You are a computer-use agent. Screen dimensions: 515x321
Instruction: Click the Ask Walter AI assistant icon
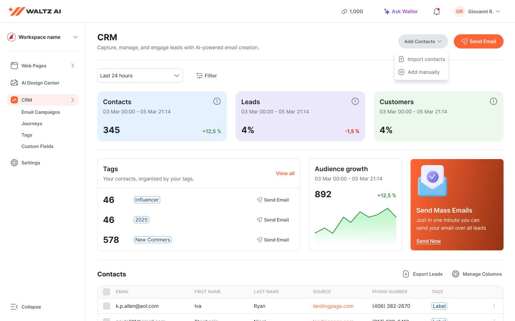[x=387, y=11]
